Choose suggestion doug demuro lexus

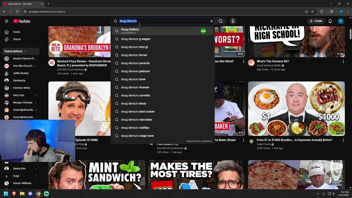click(x=162, y=103)
